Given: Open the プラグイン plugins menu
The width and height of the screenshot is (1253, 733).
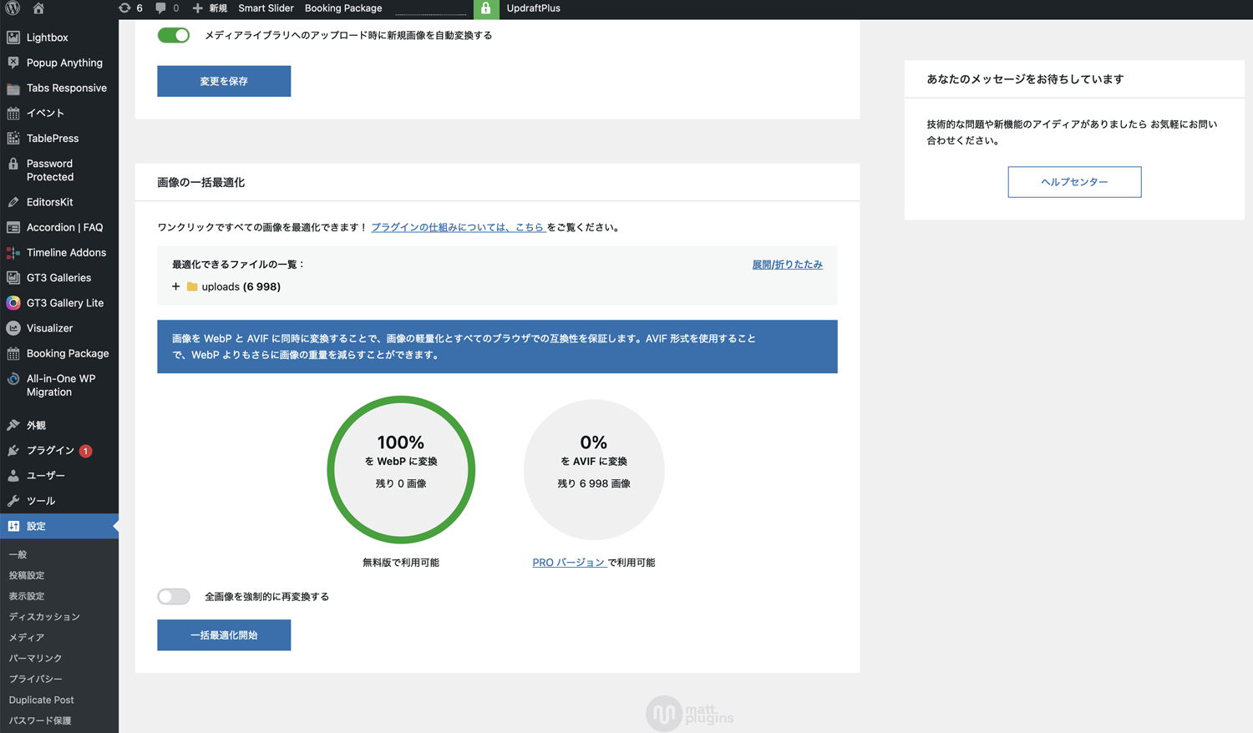Looking at the screenshot, I should [50, 451].
